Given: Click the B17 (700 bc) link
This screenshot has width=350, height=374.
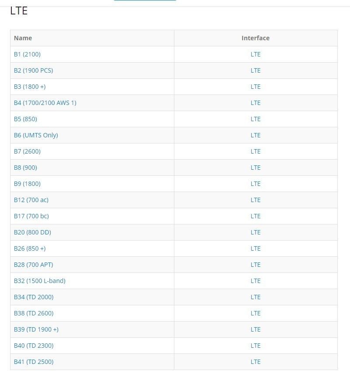Looking at the screenshot, I should (31, 217).
